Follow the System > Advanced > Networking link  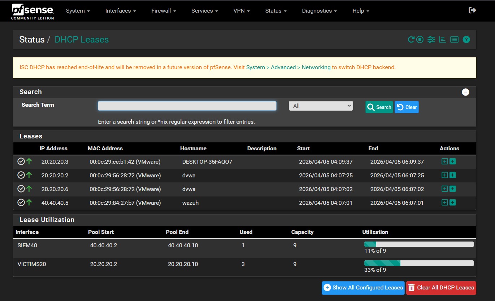click(x=288, y=67)
